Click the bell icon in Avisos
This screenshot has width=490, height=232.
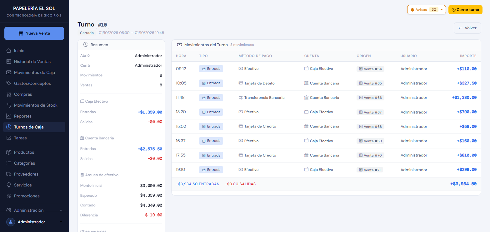412,10
